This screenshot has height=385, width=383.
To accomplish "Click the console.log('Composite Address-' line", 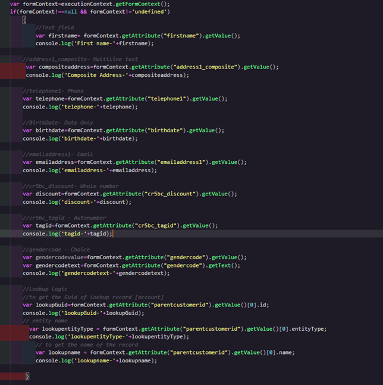I will [x=107, y=75].
